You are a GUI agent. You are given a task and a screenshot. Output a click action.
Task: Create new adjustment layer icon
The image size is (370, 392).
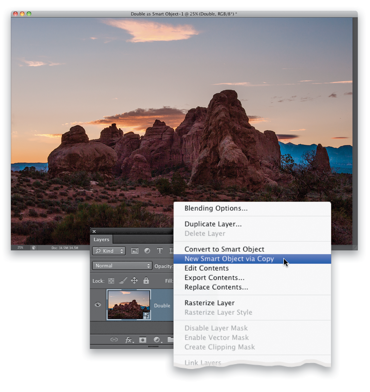coord(157,340)
